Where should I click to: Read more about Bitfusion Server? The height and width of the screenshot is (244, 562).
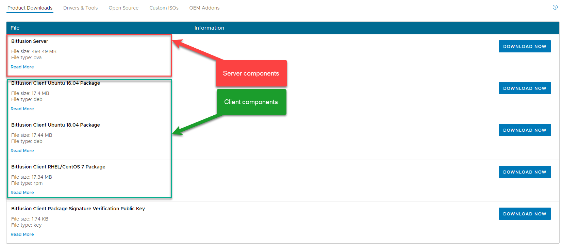[22, 67]
